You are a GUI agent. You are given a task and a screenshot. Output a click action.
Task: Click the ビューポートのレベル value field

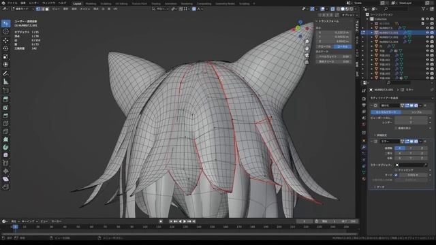[411, 118]
